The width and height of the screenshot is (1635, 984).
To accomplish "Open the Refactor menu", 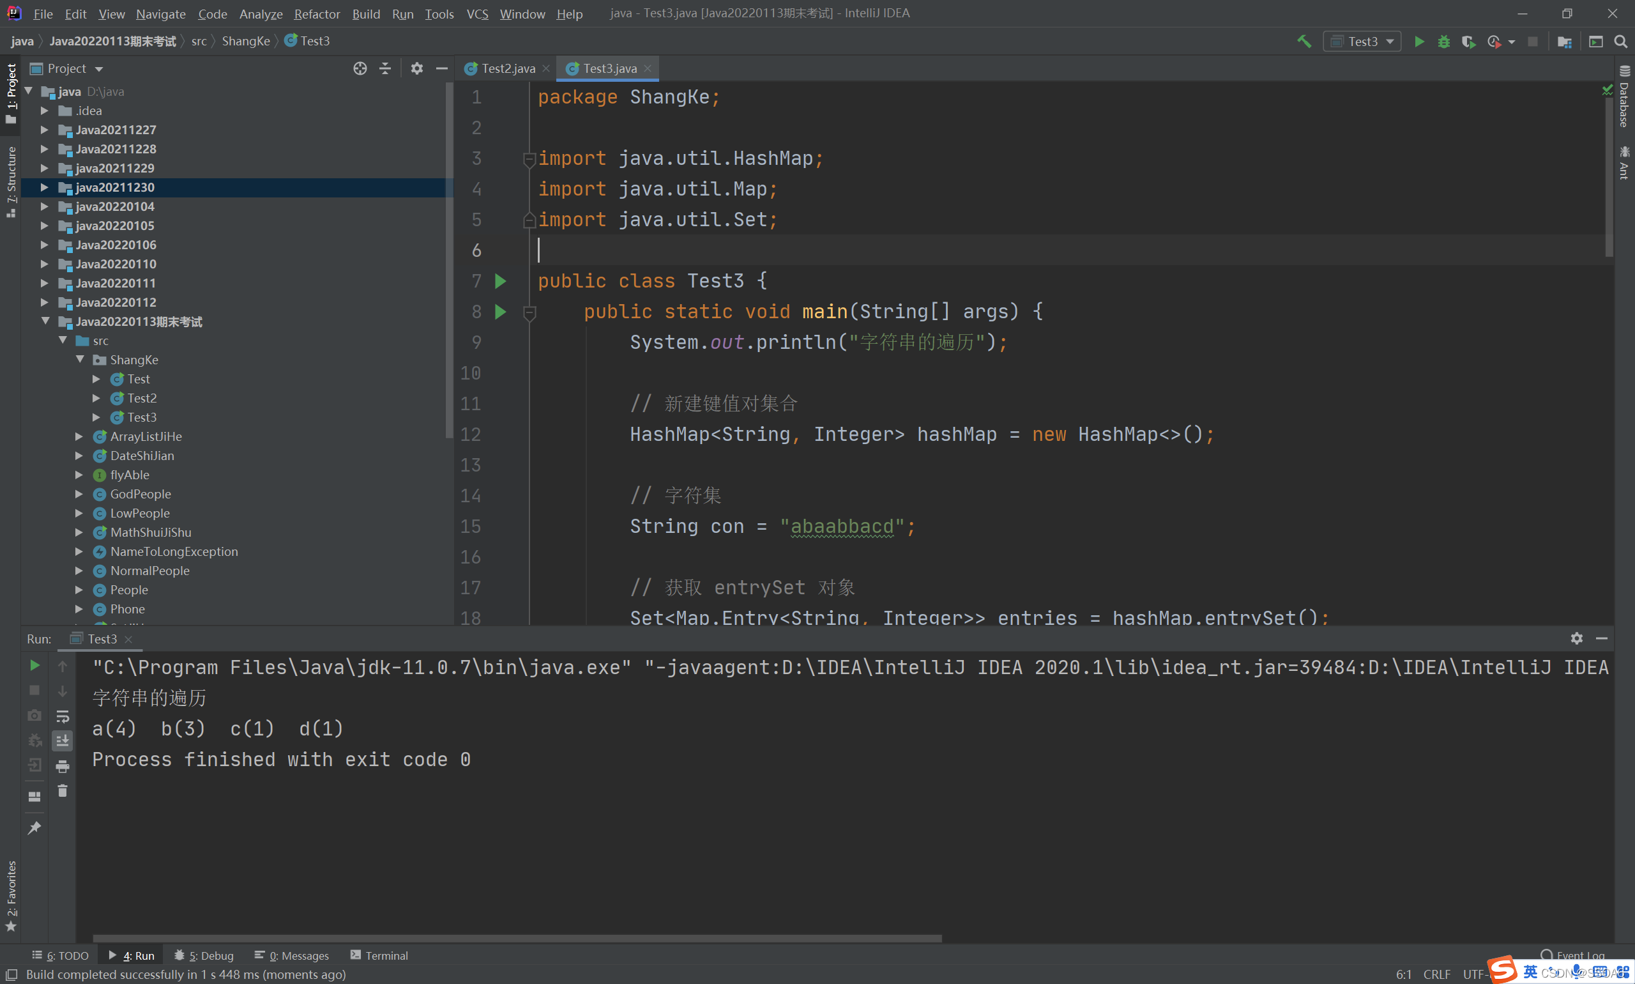I will [317, 14].
